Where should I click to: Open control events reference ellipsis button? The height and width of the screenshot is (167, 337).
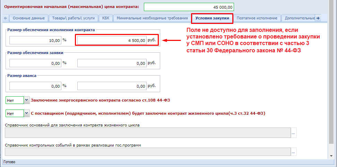coord(294,152)
